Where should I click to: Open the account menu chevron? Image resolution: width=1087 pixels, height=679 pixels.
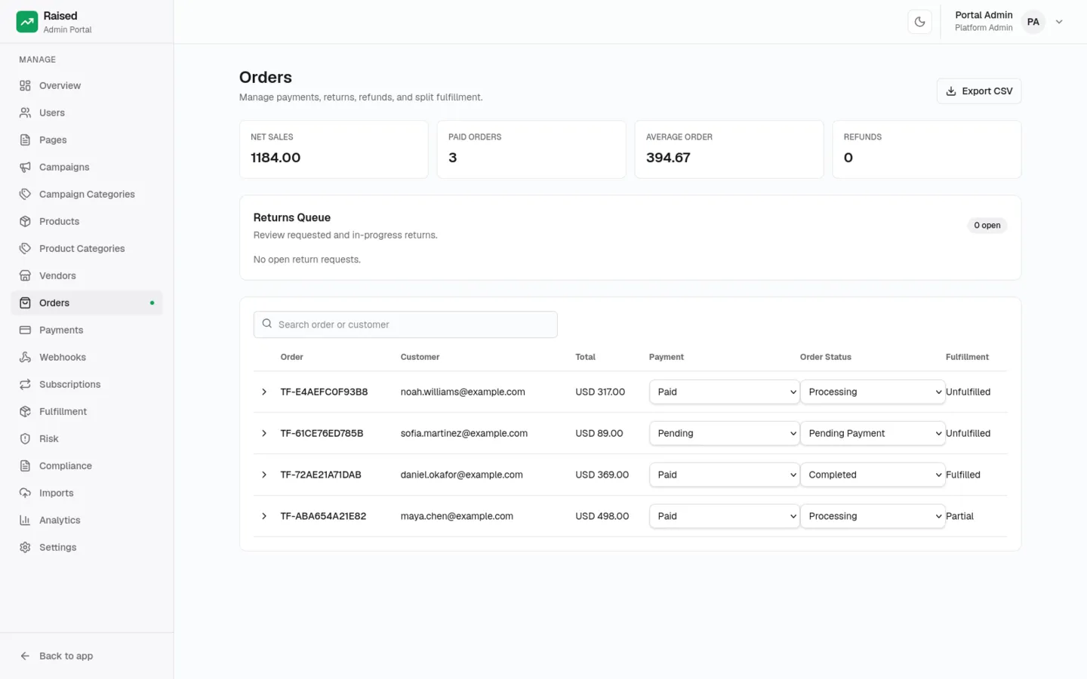(x=1059, y=22)
